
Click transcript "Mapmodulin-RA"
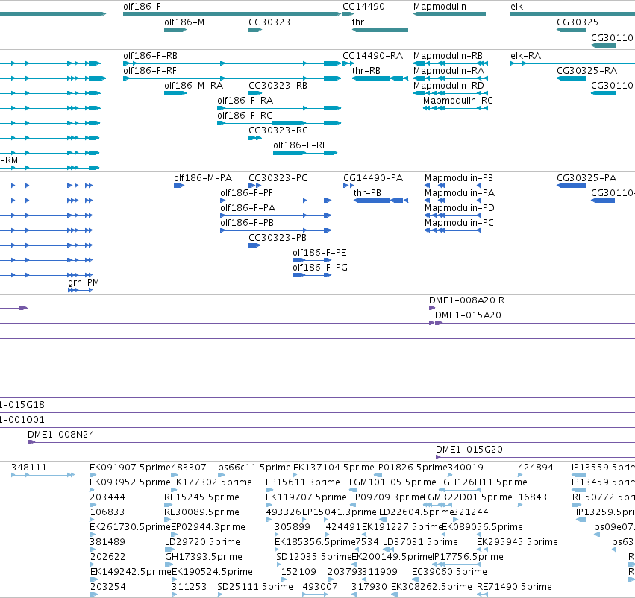(x=448, y=70)
